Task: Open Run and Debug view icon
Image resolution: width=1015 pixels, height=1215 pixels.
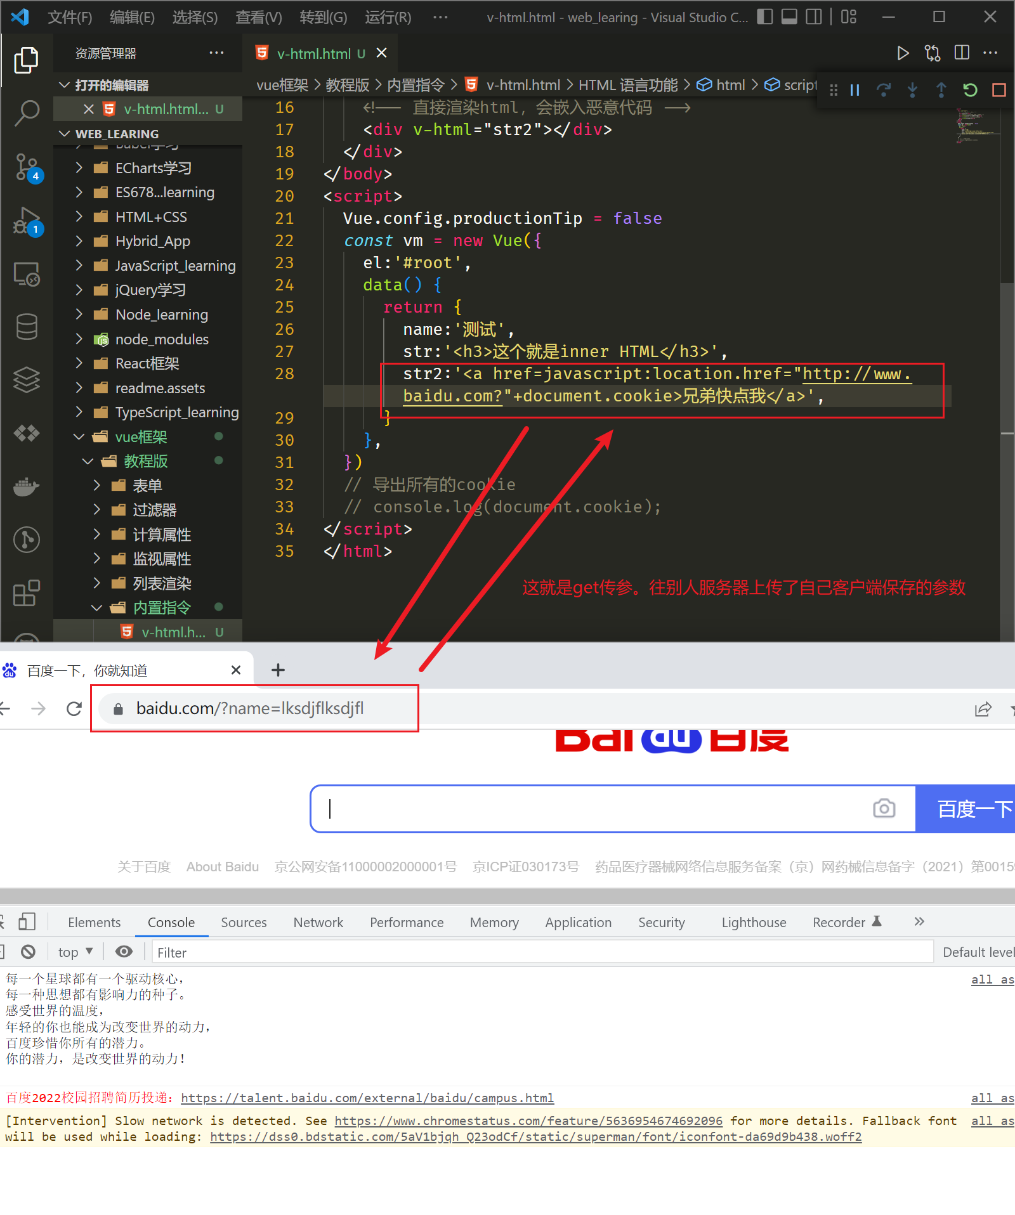Action: (x=27, y=221)
